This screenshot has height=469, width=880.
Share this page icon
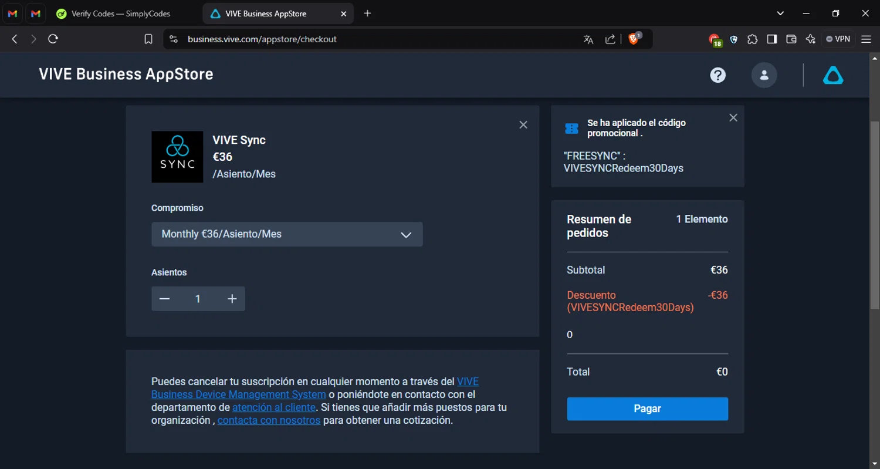click(x=610, y=39)
